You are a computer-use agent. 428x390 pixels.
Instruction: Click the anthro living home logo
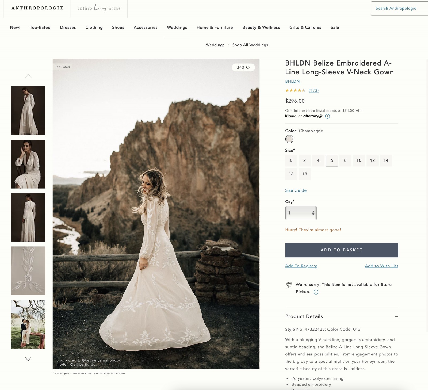click(x=98, y=8)
